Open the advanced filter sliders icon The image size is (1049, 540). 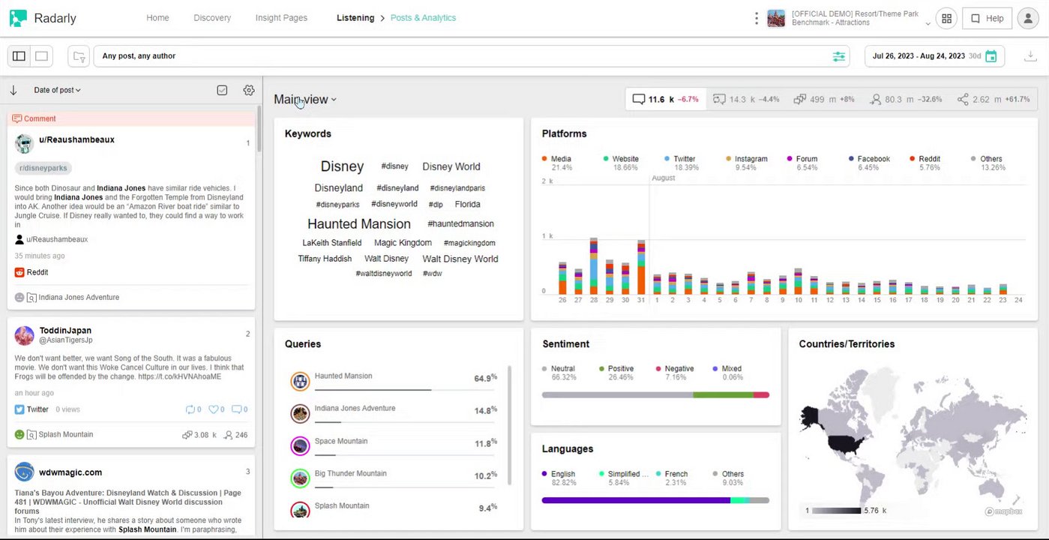click(x=838, y=56)
